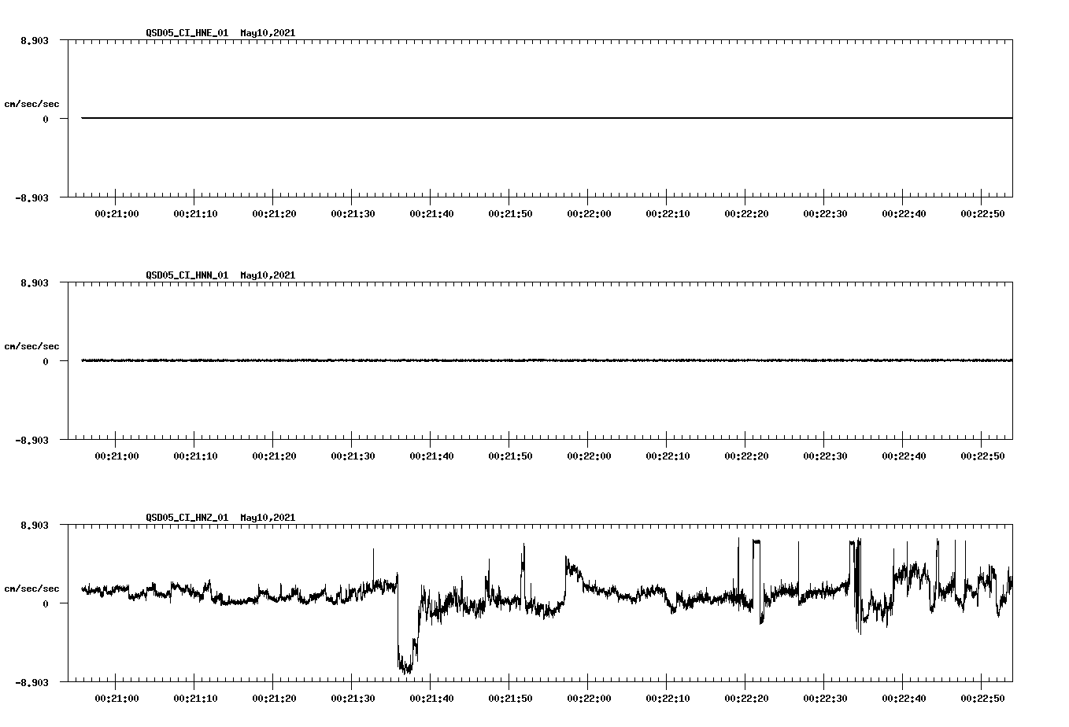1069x727 pixels.
Task: Click the -8.903 lower limit on HNN plot
Action: pyautogui.click(x=31, y=441)
